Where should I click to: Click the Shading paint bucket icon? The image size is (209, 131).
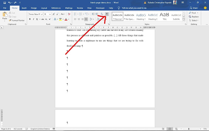coord(98,19)
